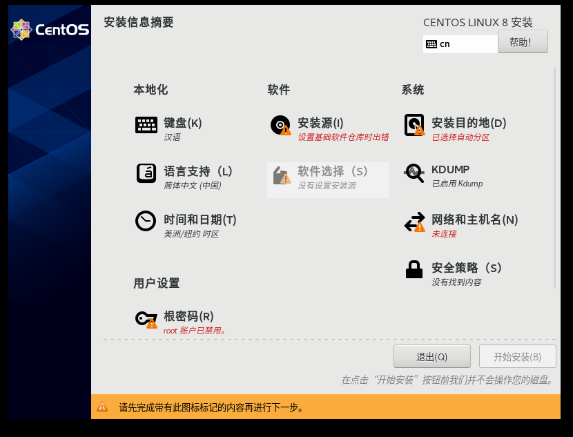The height and width of the screenshot is (437, 573).
Task: Select the 网络和主机名(N) label
Action: pos(474,220)
